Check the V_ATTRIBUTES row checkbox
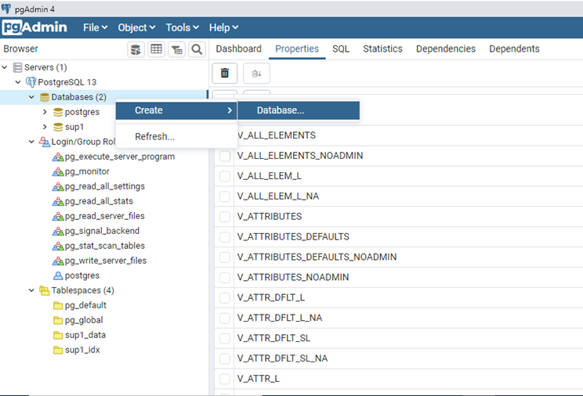The image size is (583, 396). click(x=225, y=217)
